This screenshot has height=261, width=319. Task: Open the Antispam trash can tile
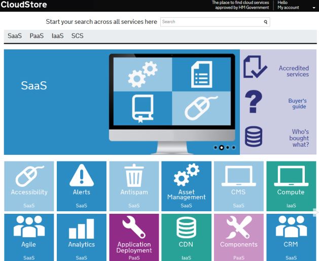[134, 186]
